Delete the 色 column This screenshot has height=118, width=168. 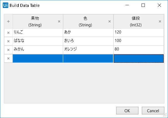tap(110, 21)
